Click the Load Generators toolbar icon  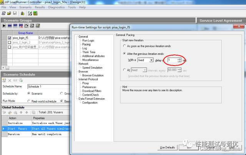click(x=22, y=13)
